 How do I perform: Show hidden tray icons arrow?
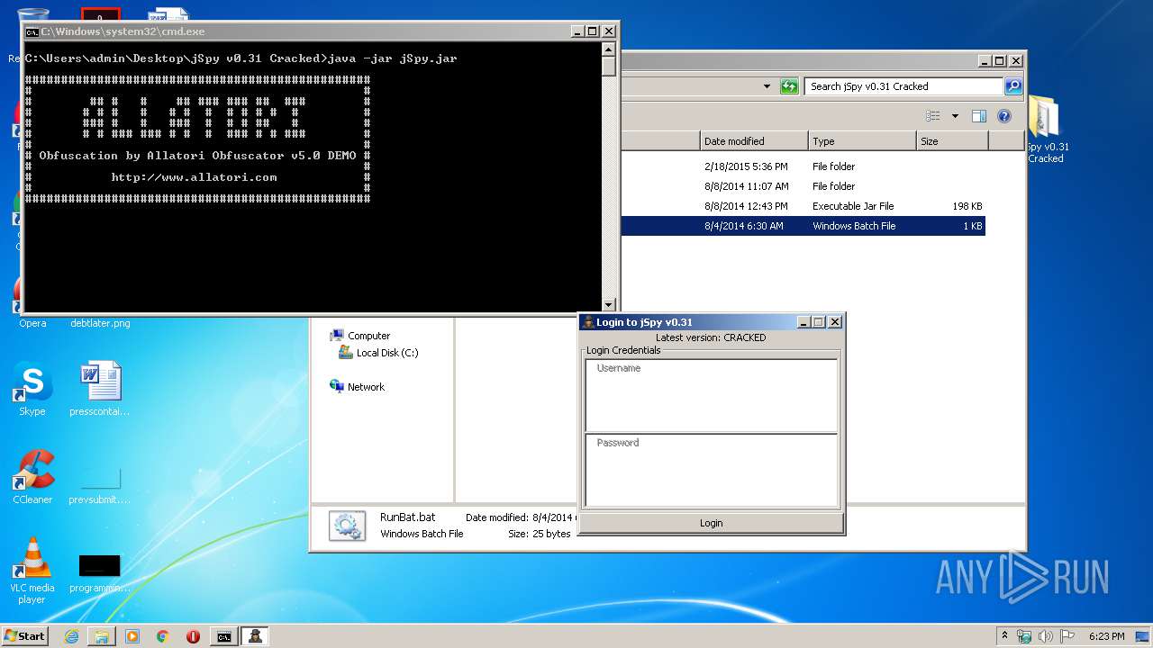[1005, 636]
